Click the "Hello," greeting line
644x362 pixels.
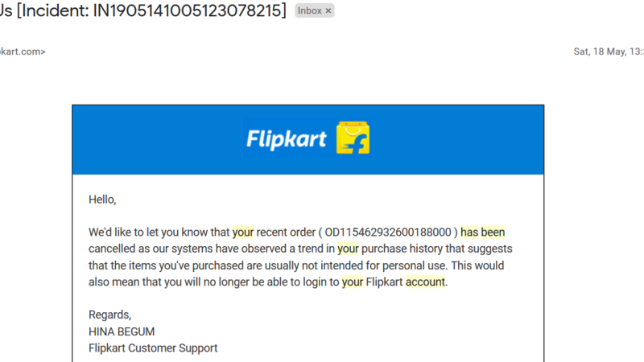pyautogui.click(x=102, y=200)
